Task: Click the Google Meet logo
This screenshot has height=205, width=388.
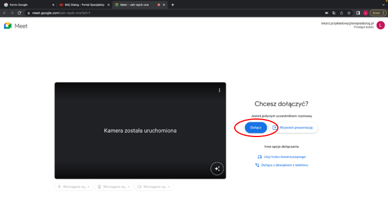Action: click(x=16, y=26)
